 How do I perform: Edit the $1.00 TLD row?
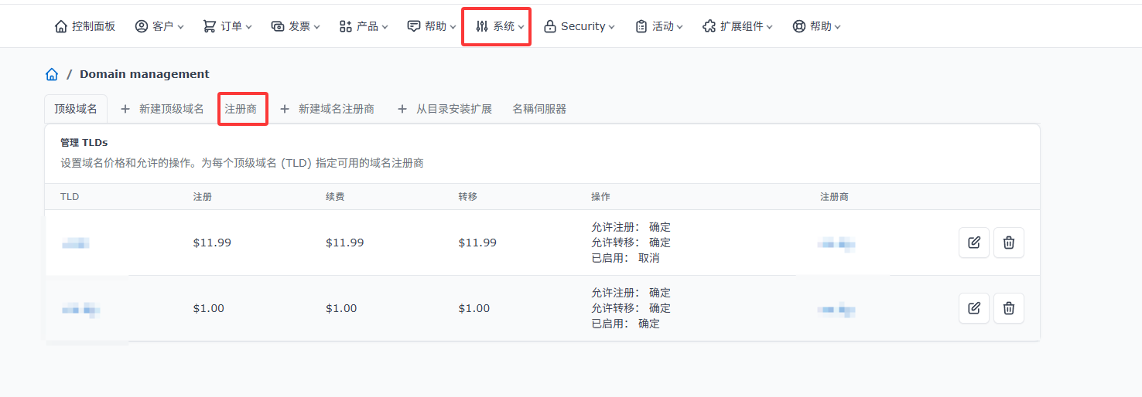point(973,308)
